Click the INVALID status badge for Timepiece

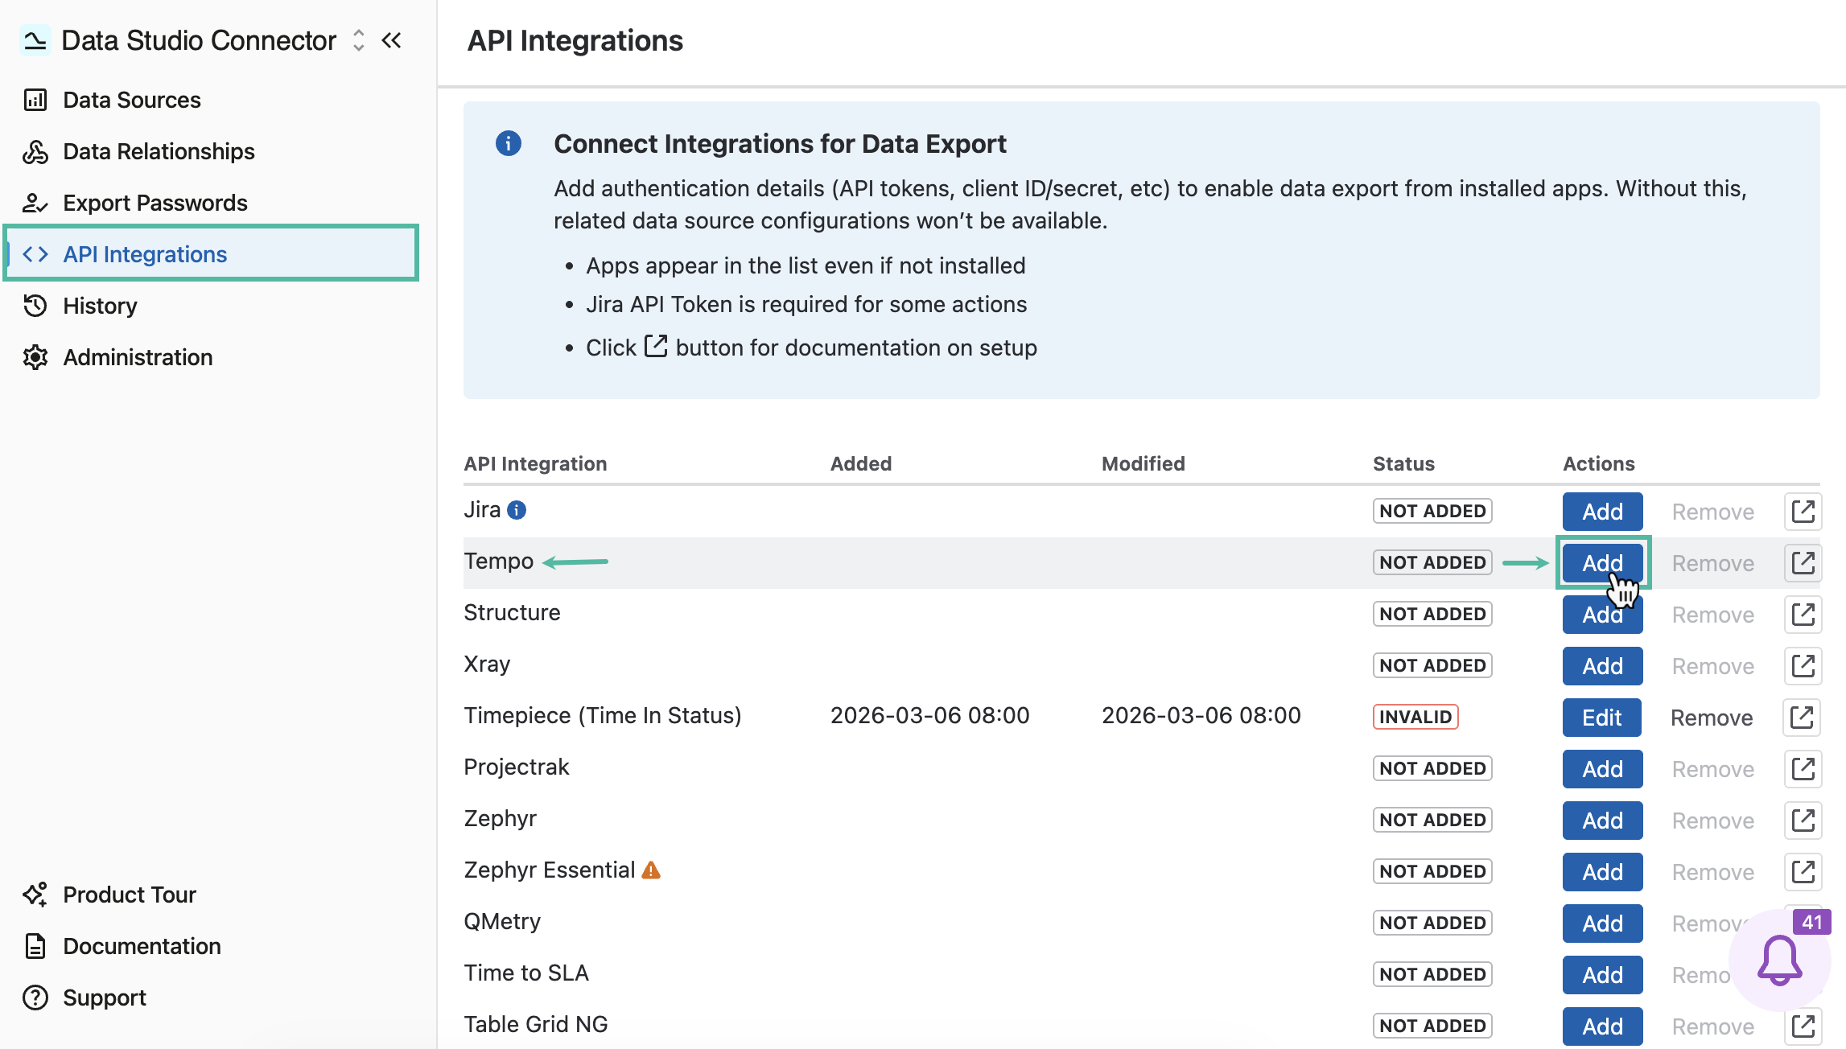[1415, 717]
